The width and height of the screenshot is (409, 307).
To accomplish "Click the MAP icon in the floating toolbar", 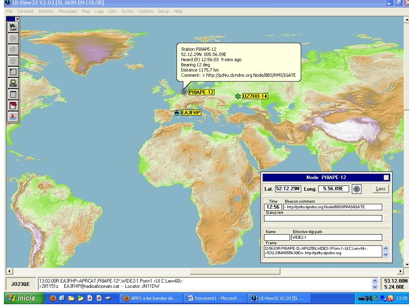I will (13, 27).
